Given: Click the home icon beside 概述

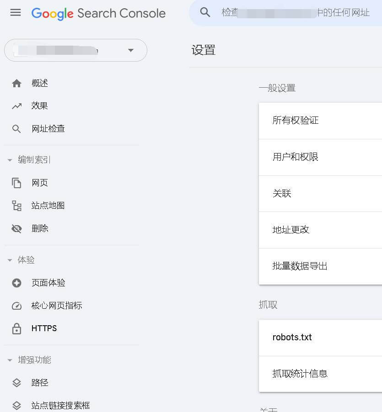Looking at the screenshot, I should [x=16, y=83].
